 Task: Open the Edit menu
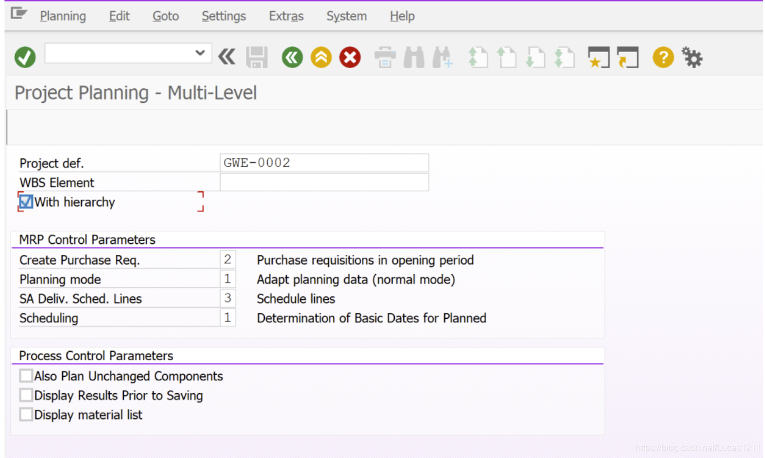coord(119,16)
